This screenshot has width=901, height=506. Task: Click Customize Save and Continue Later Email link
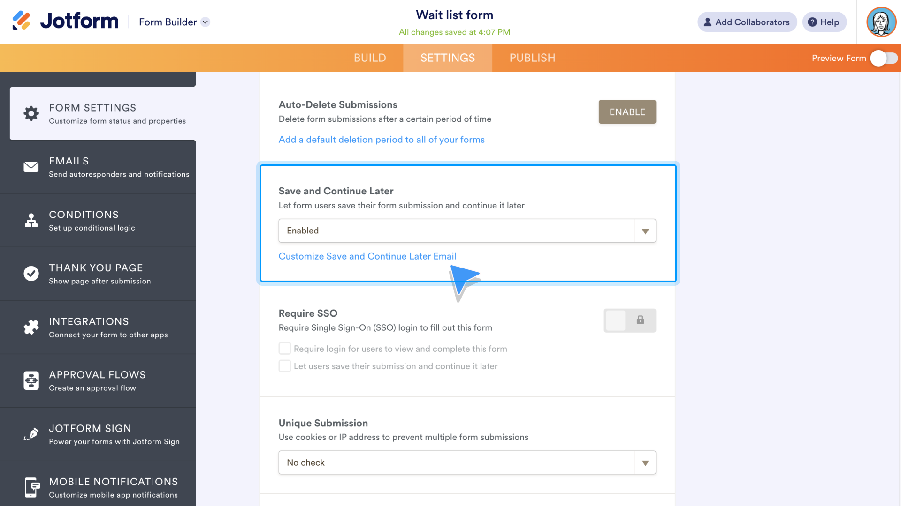[367, 256]
